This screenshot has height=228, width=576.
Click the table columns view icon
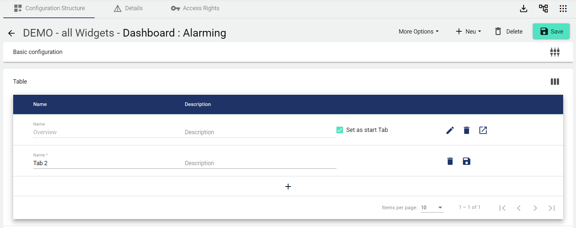point(555,82)
